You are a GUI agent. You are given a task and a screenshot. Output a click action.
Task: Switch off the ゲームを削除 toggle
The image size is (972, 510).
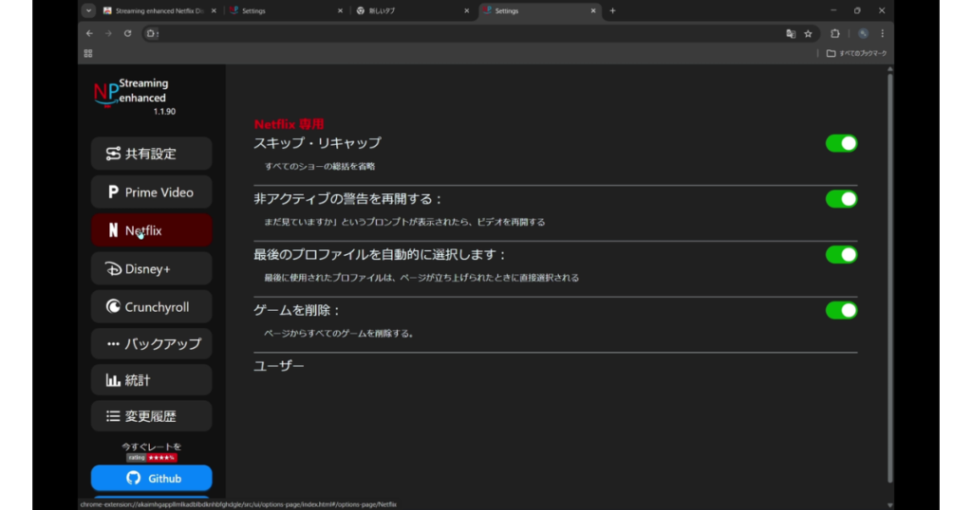(841, 311)
